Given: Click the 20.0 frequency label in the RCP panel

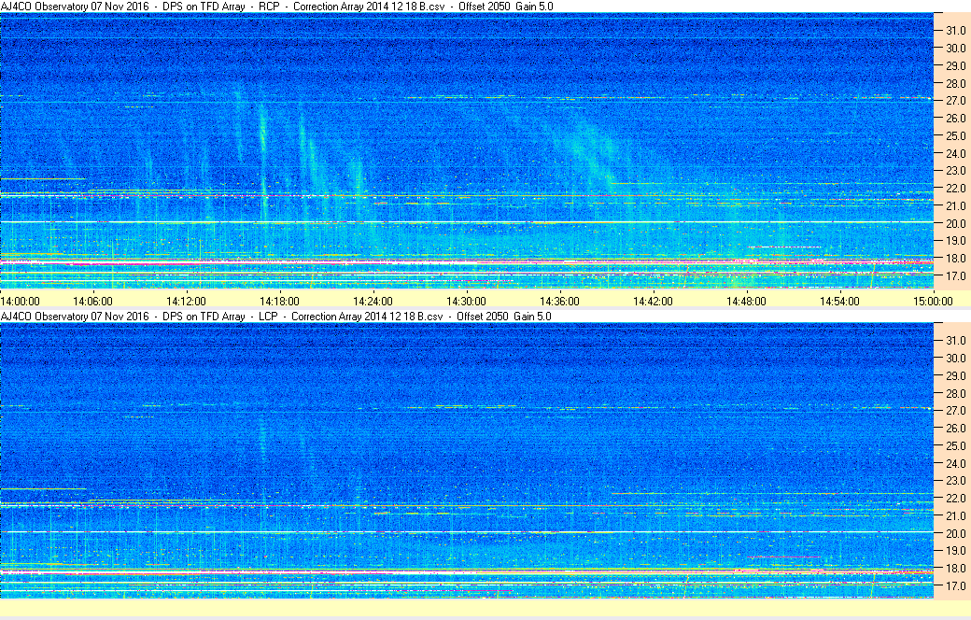Looking at the screenshot, I should pyautogui.click(x=951, y=223).
